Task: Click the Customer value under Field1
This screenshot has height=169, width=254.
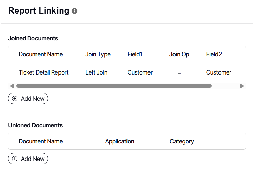Action: (x=140, y=72)
